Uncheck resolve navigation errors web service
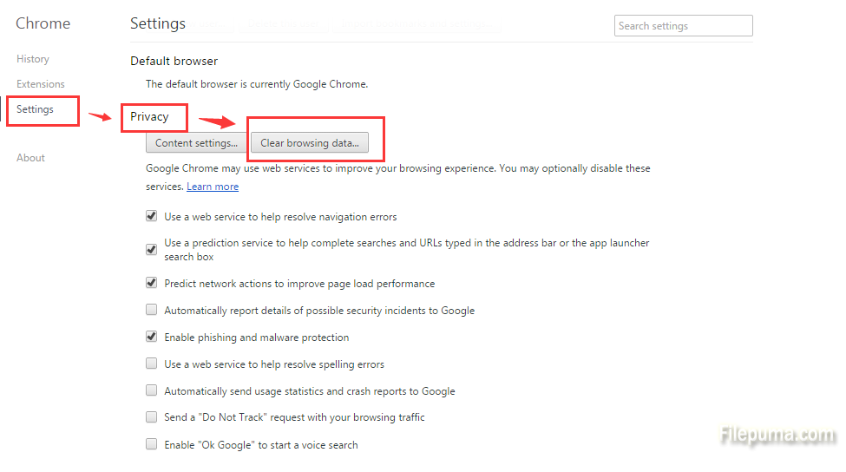Screen dimensions: 846x472 pyautogui.click(x=152, y=216)
